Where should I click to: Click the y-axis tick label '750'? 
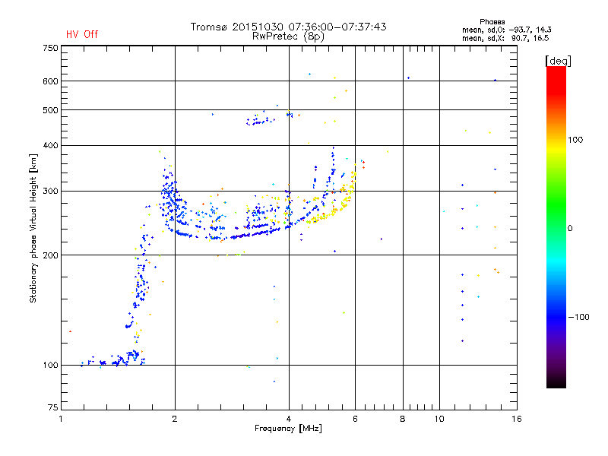(x=50, y=48)
